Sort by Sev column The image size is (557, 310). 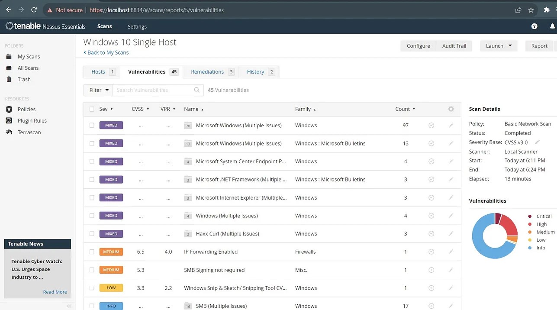pyautogui.click(x=106, y=109)
